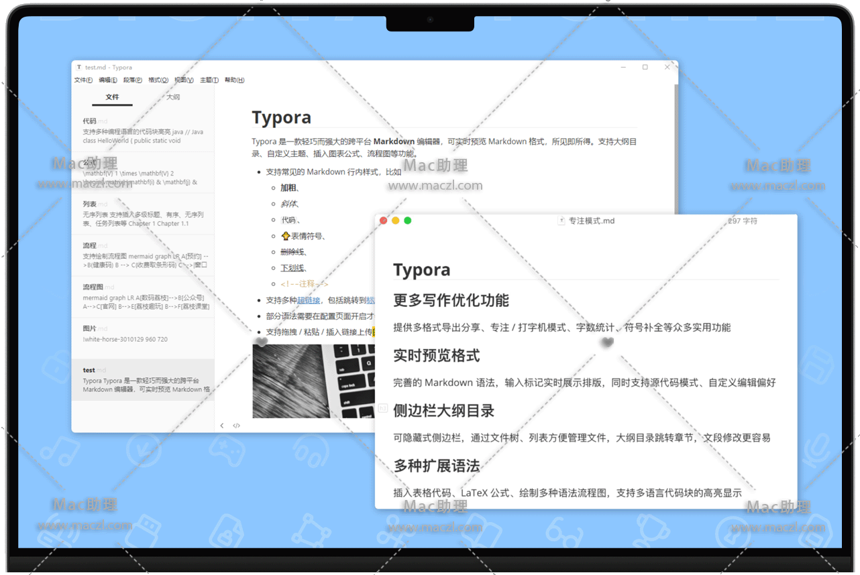Maximize the test.md Typora window
The width and height of the screenshot is (860, 575).
pos(645,67)
